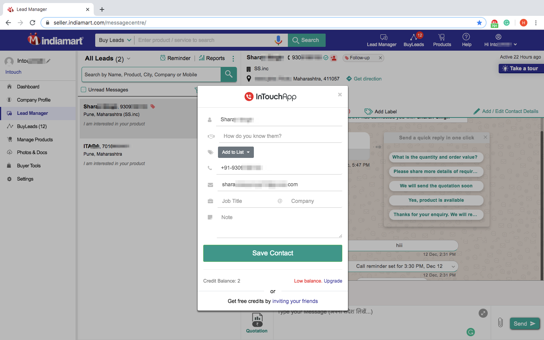Click the Note text area
This screenshot has width=544, height=340.
(280, 225)
